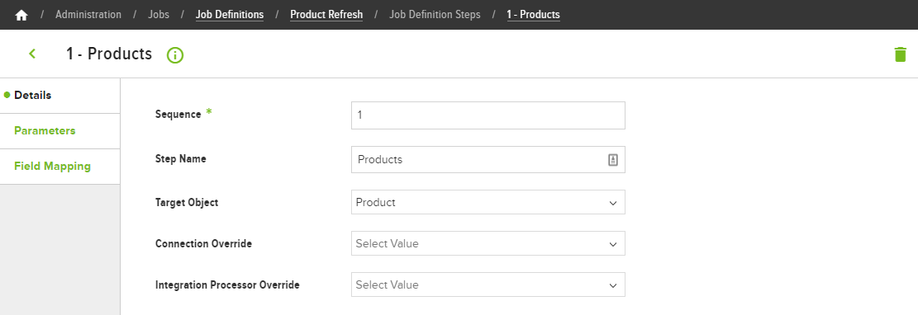Open Product Refresh breadcrumb link
This screenshot has height=315, width=918.
point(326,15)
